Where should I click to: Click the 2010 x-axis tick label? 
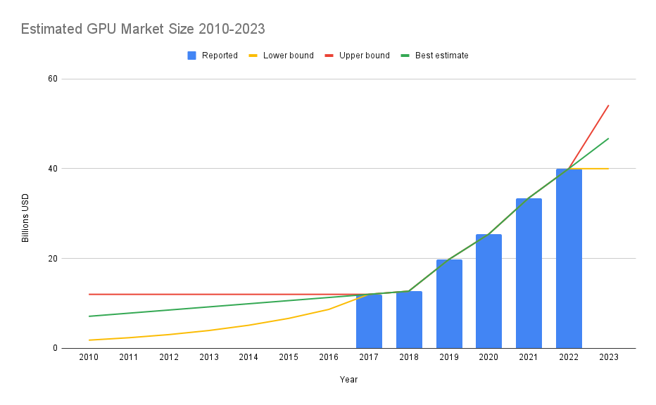tap(89, 357)
